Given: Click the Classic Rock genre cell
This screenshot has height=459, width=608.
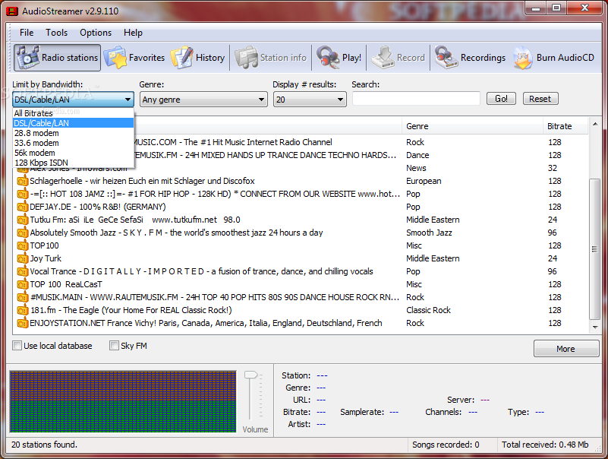Looking at the screenshot, I should (428, 310).
